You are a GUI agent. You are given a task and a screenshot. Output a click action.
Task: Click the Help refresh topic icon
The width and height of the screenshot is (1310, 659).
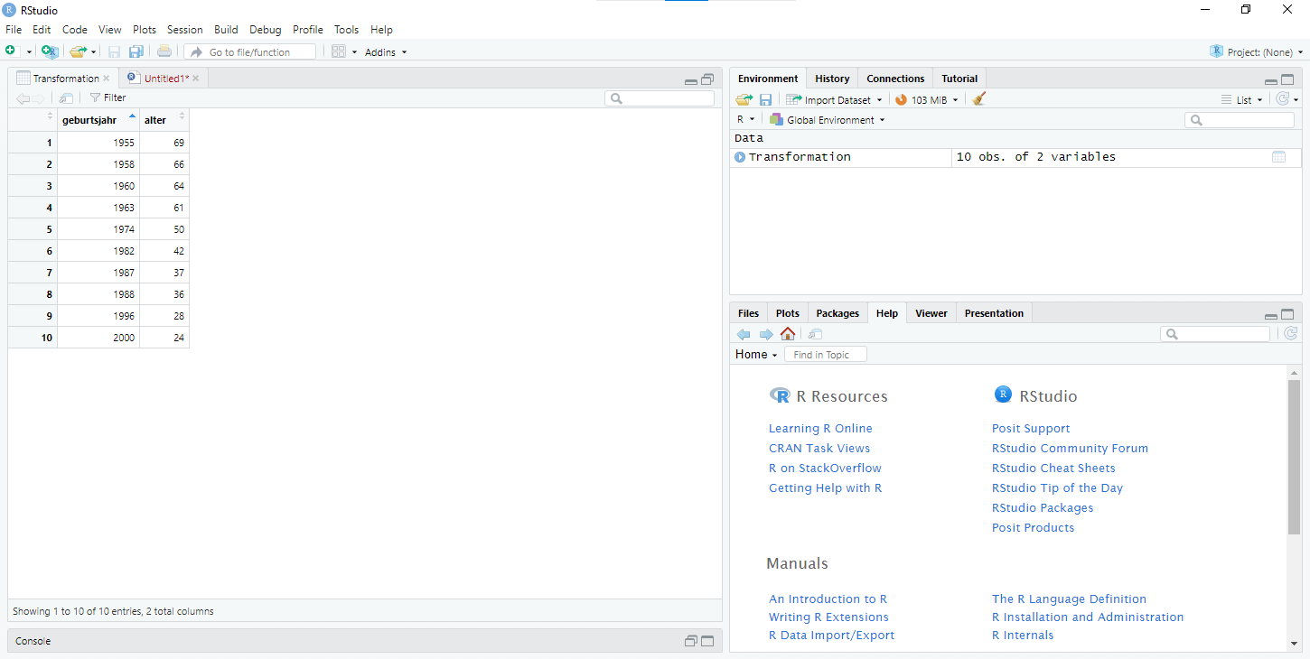[1290, 334]
